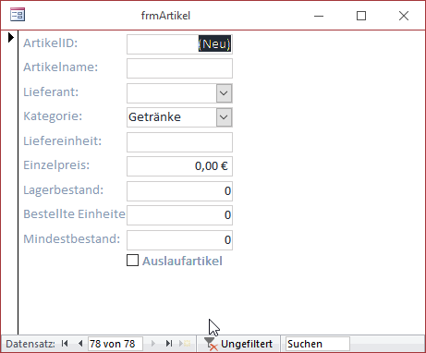Click the Datensatz label in navigation bar

click(30, 344)
